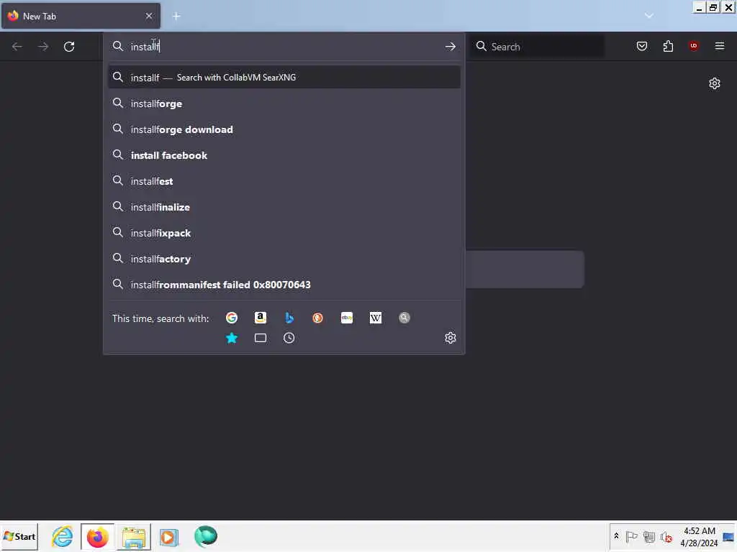The image size is (737, 552).
Task: Close the New Tab tab
Action: tap(149, 16)
